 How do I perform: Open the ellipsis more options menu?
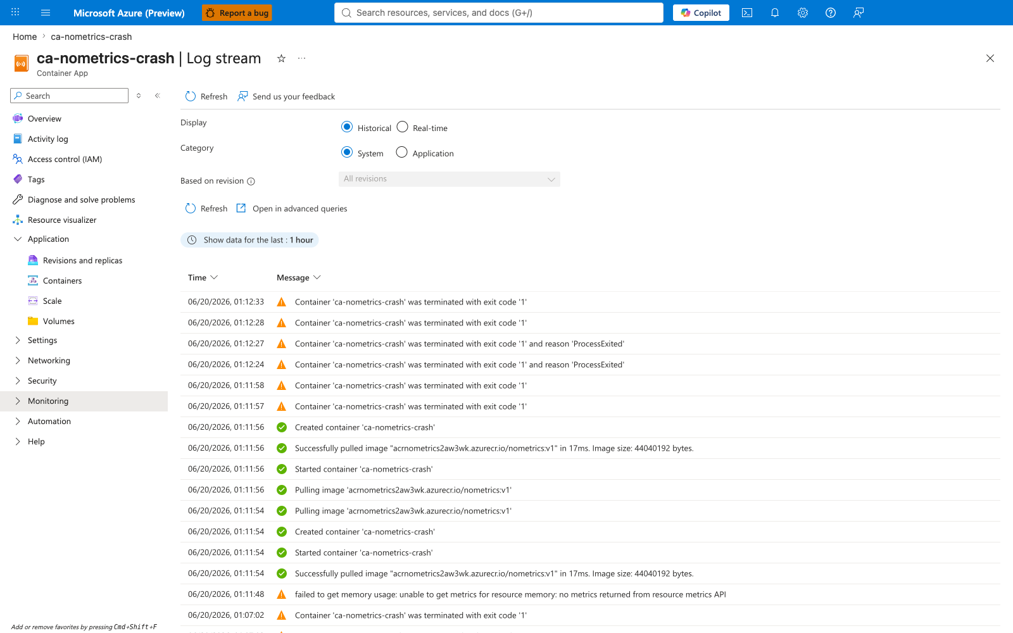pyautogui.click(x=302, y=58)
